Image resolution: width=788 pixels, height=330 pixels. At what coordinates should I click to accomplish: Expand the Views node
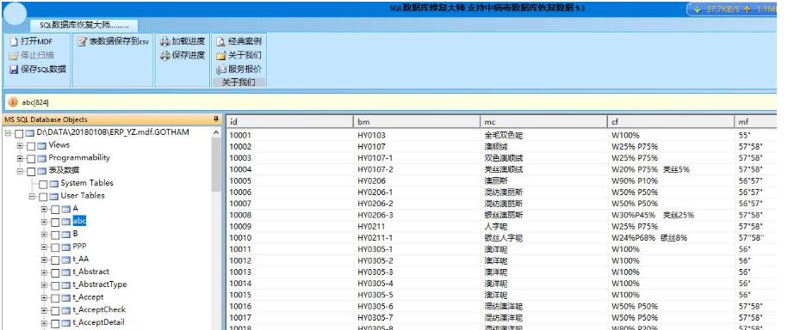pos(20,145)
